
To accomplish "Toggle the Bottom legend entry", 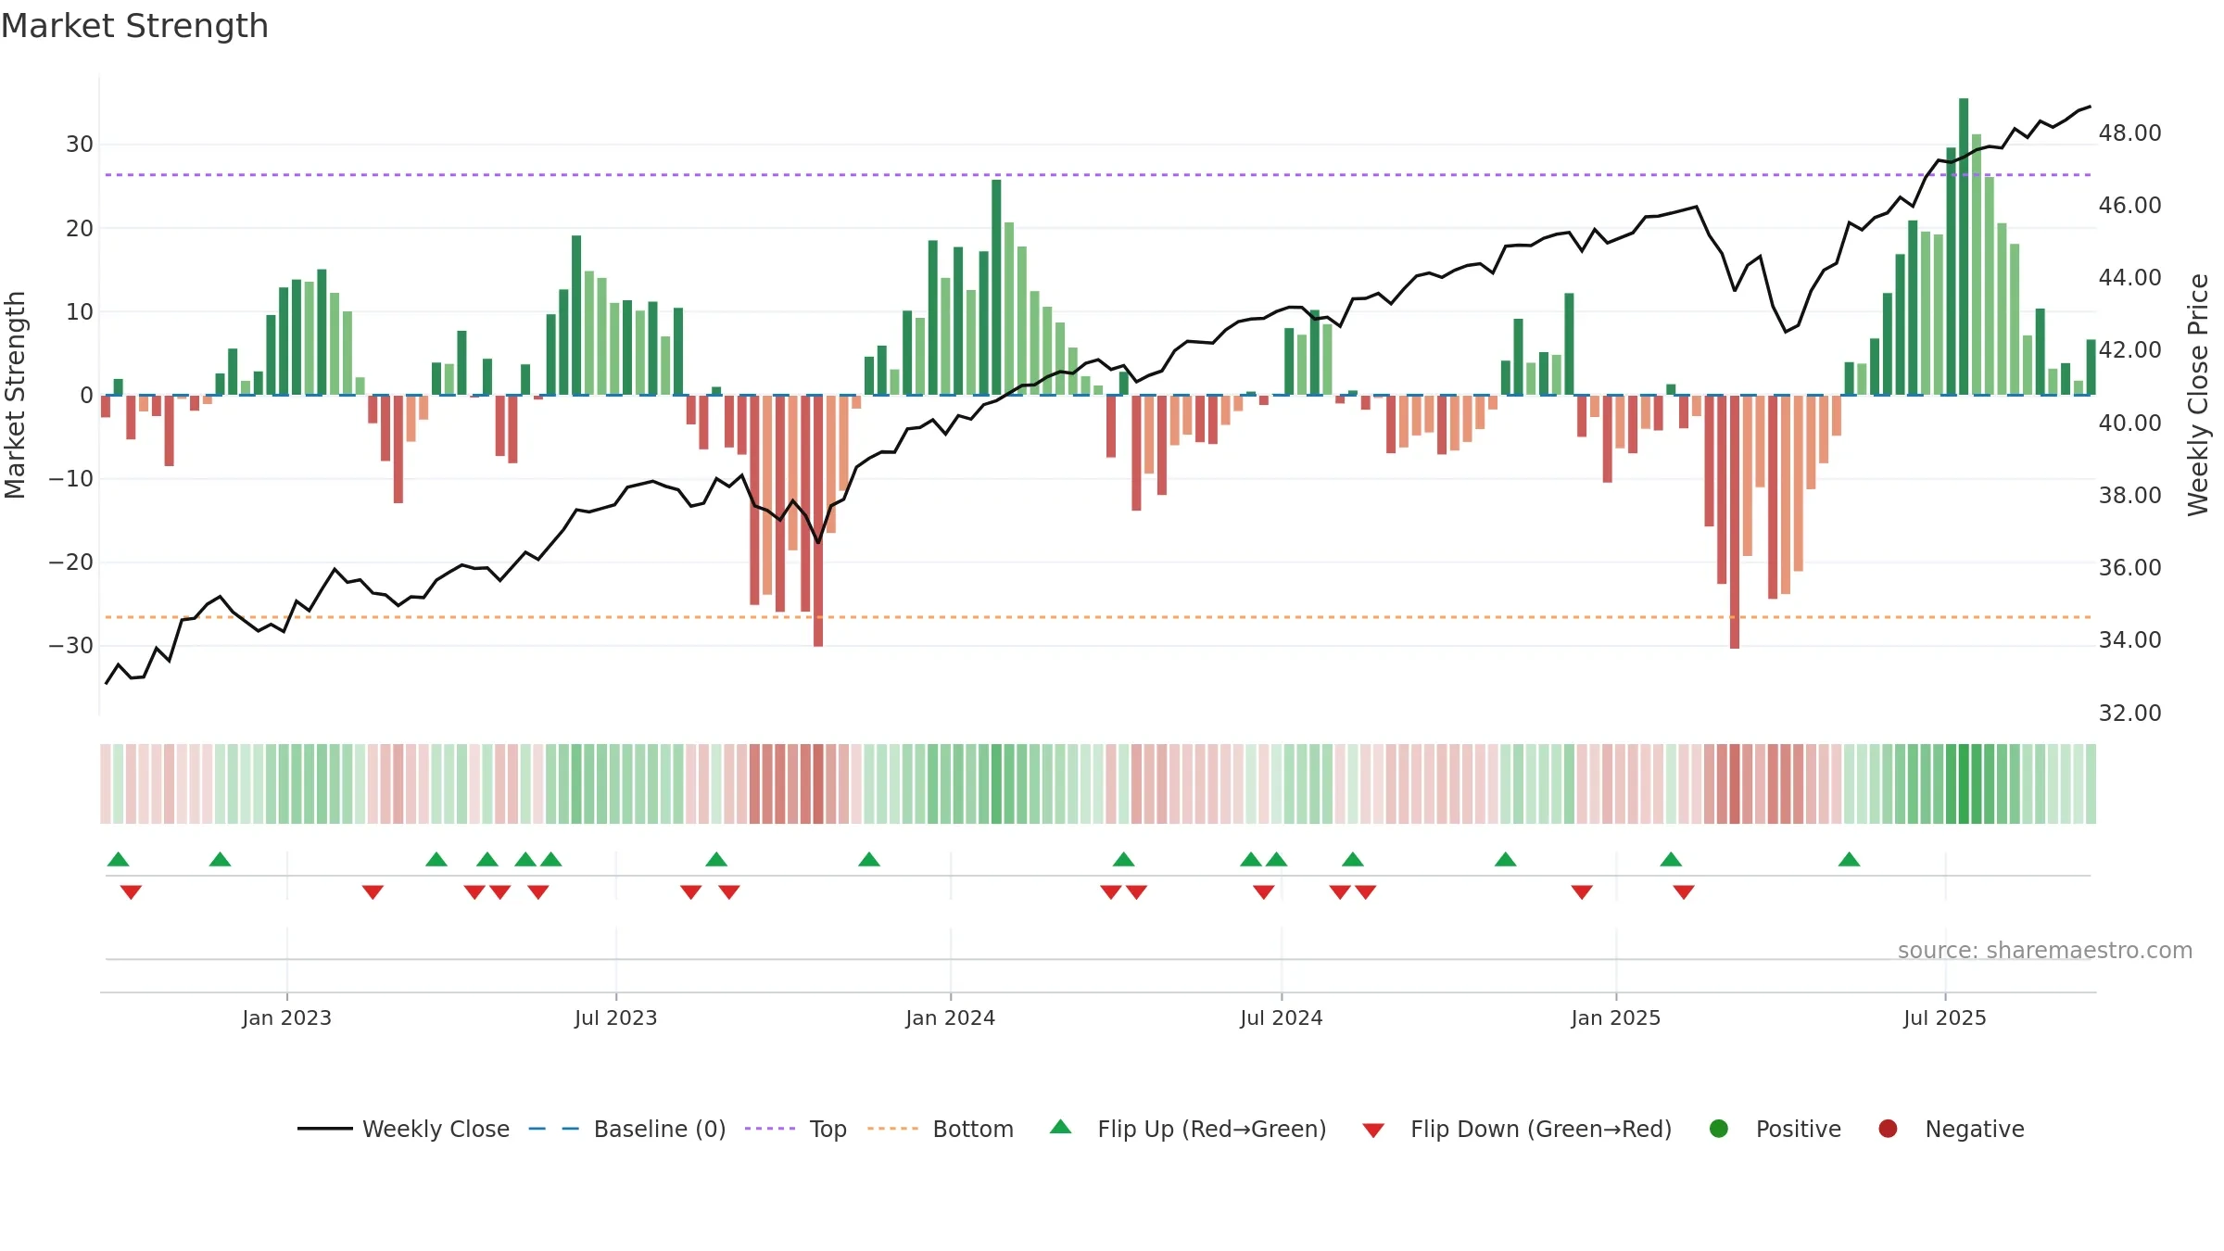I will pyautogui.click(x=941, y=1129).
